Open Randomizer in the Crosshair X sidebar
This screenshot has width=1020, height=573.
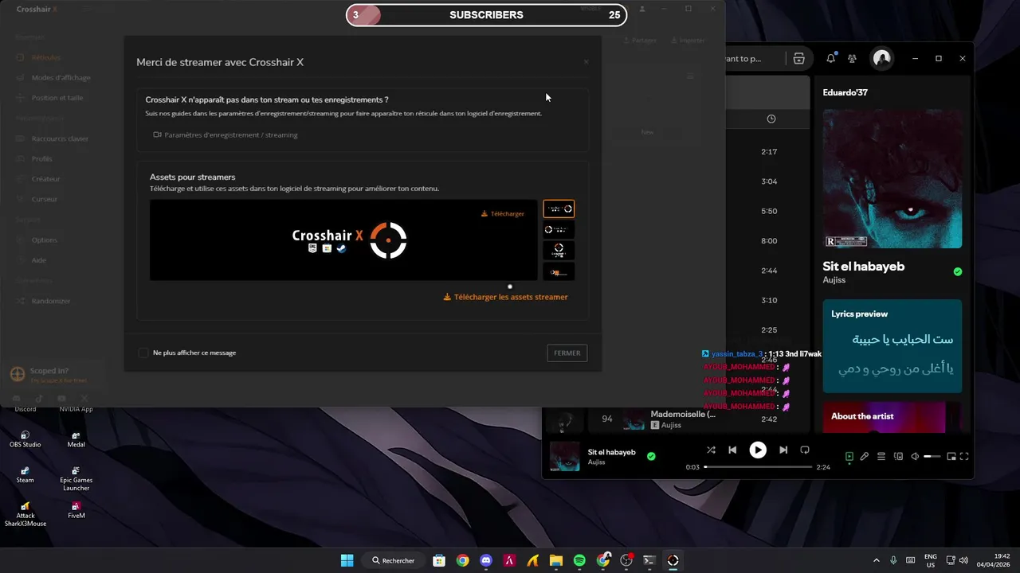click(43, 301)
